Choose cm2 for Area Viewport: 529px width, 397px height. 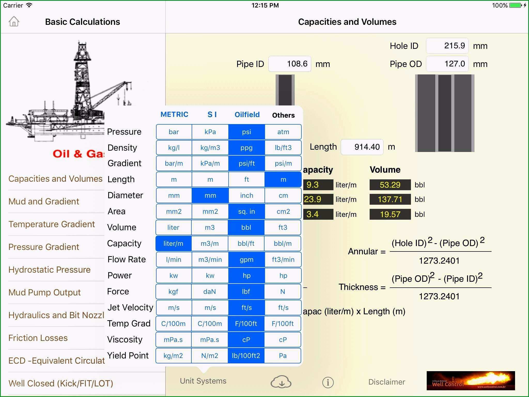283,212
